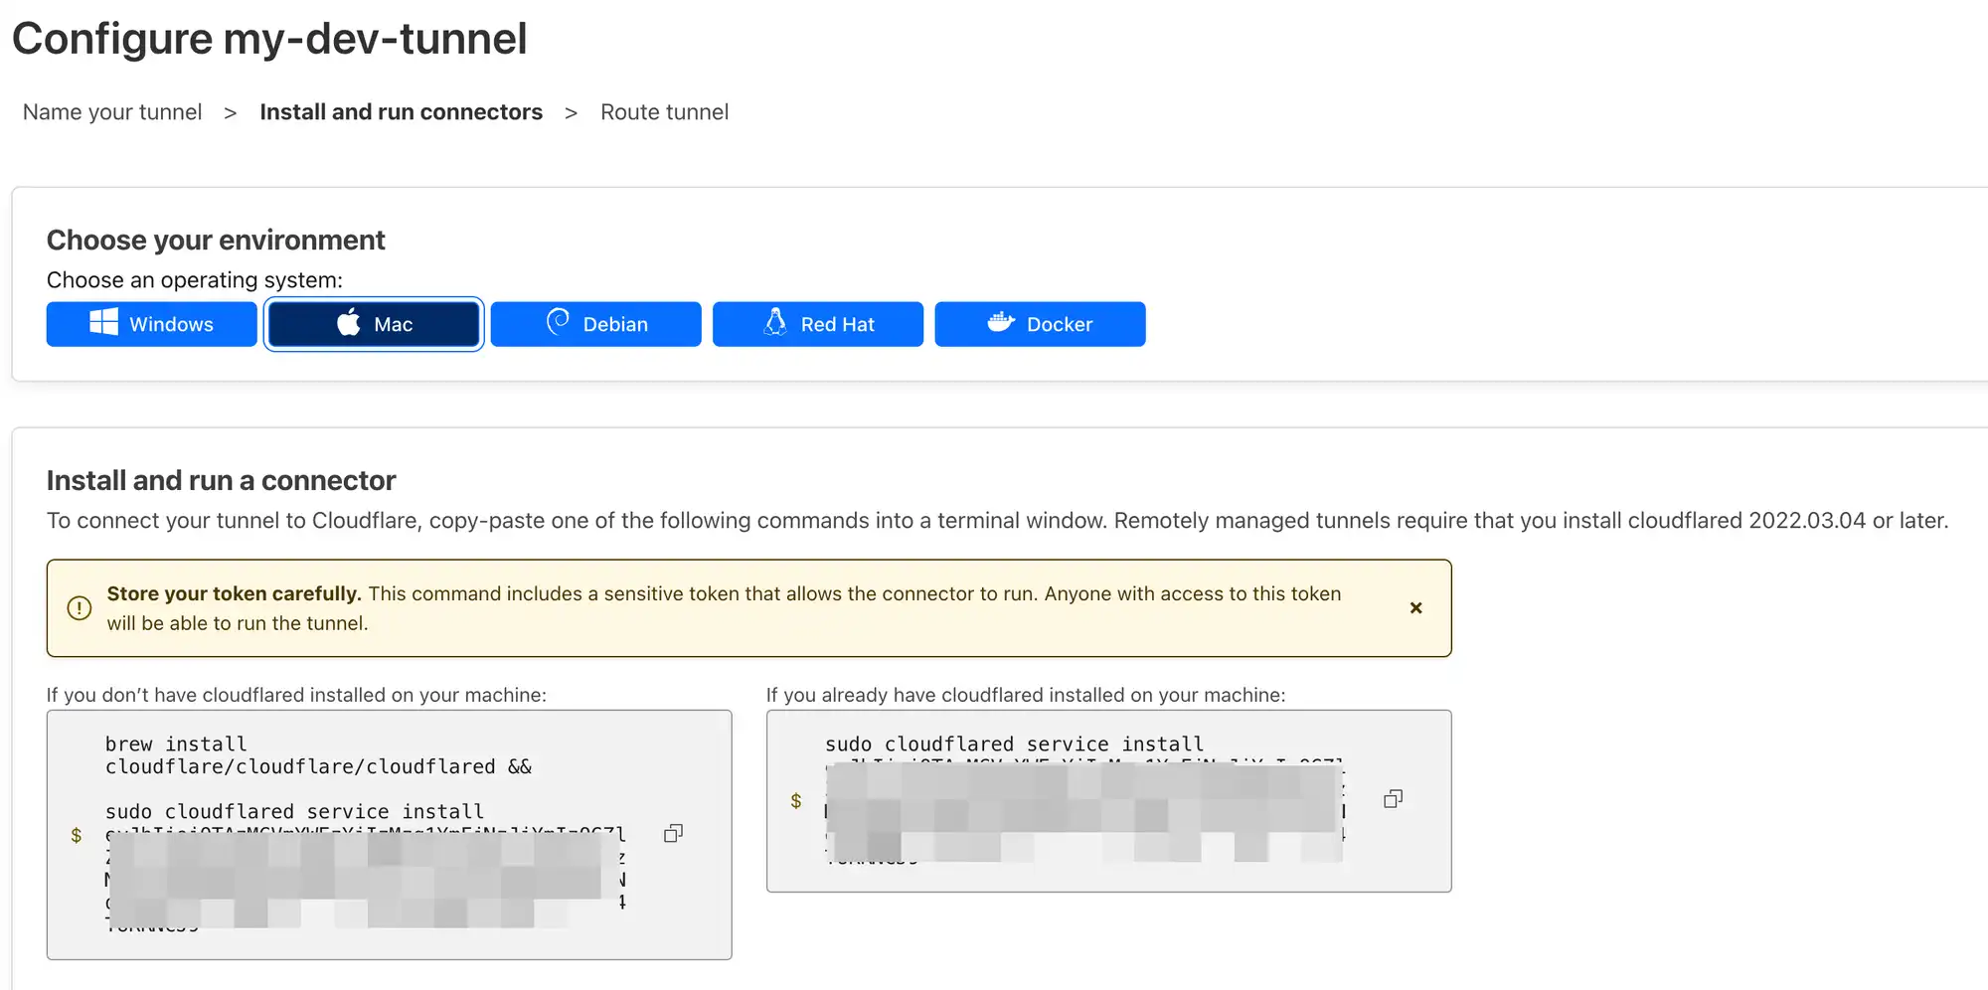This screenshot has height=990, width=1988.
Task: Choose the Red Hat penguin icon
Action: tap(775, 322)
